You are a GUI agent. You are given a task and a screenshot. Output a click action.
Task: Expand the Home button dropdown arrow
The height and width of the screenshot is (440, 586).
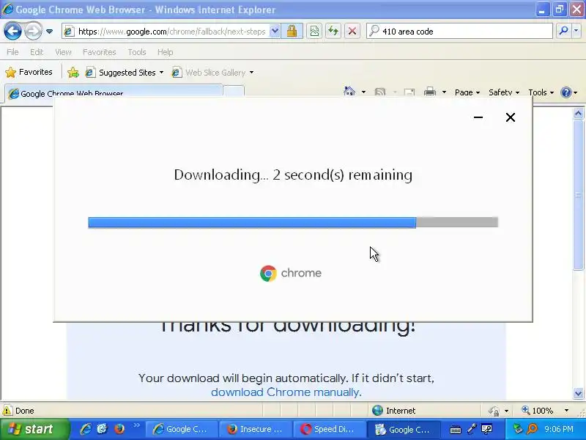(363, 92)
